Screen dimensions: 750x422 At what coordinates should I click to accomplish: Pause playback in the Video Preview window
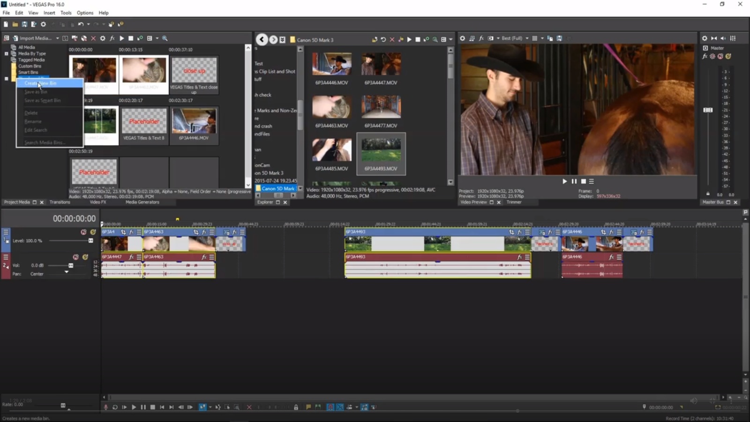click(574, 181)
